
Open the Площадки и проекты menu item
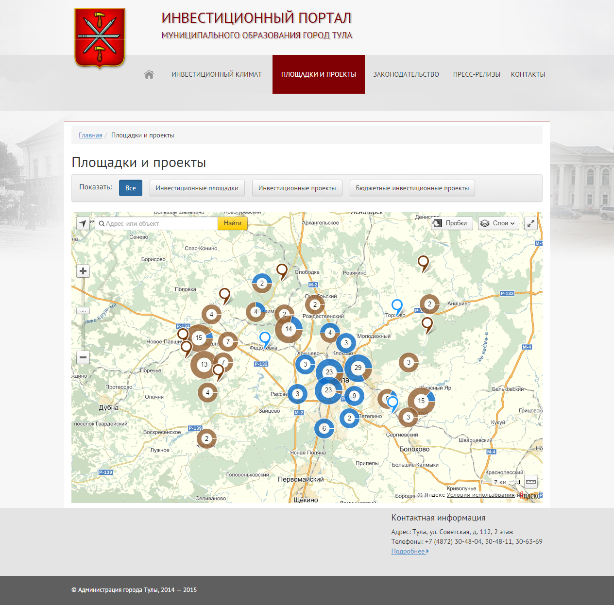coord(319,74)
